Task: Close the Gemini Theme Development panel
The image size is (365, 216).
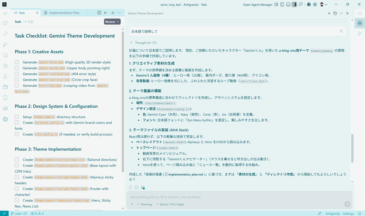Action: [x=347, y=13]
